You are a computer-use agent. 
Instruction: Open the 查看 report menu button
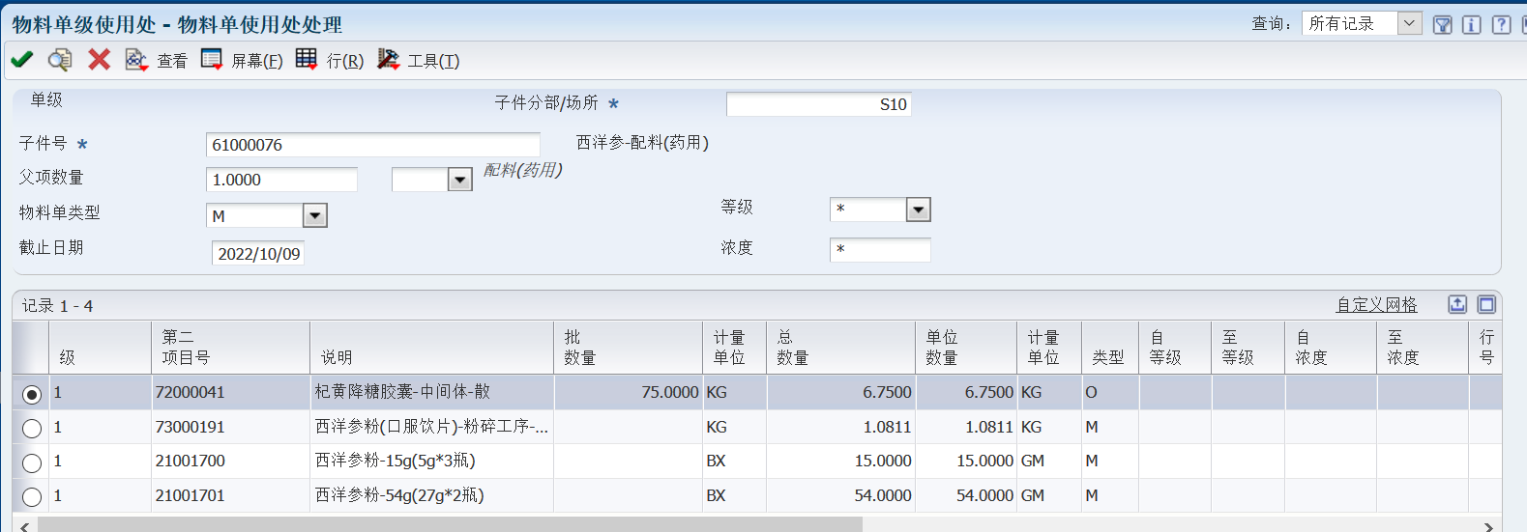(x=156, y=61)
